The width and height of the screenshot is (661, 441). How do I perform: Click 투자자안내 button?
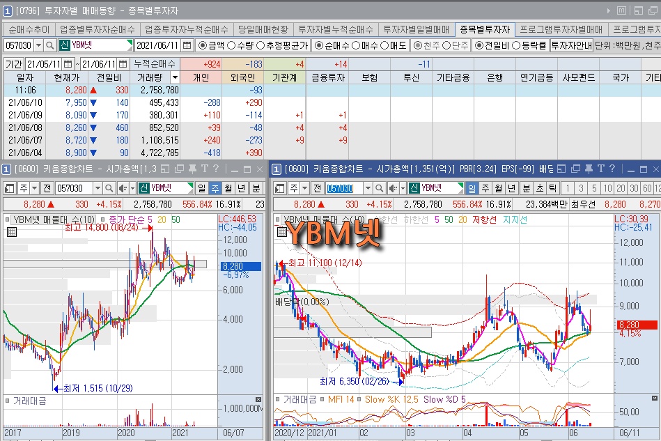click(572, 45)
